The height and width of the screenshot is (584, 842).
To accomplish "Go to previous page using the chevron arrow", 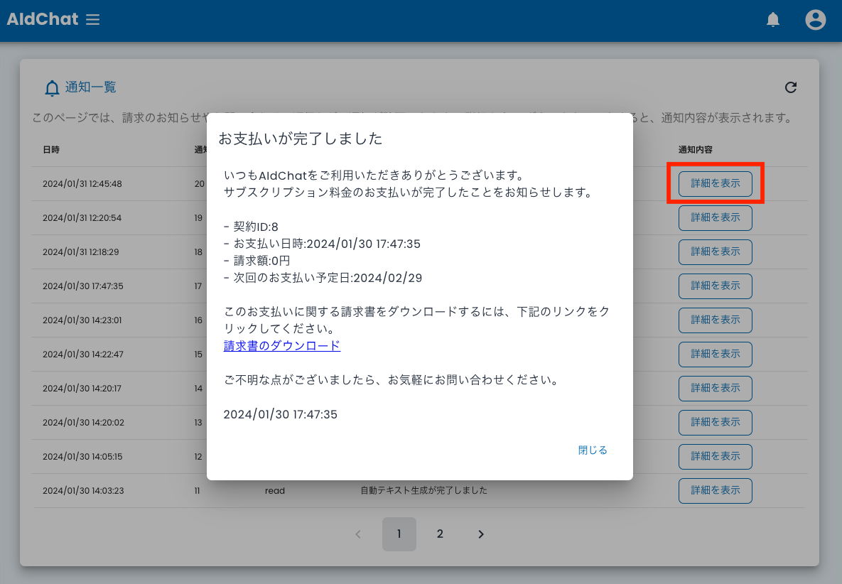I will 358,534.
